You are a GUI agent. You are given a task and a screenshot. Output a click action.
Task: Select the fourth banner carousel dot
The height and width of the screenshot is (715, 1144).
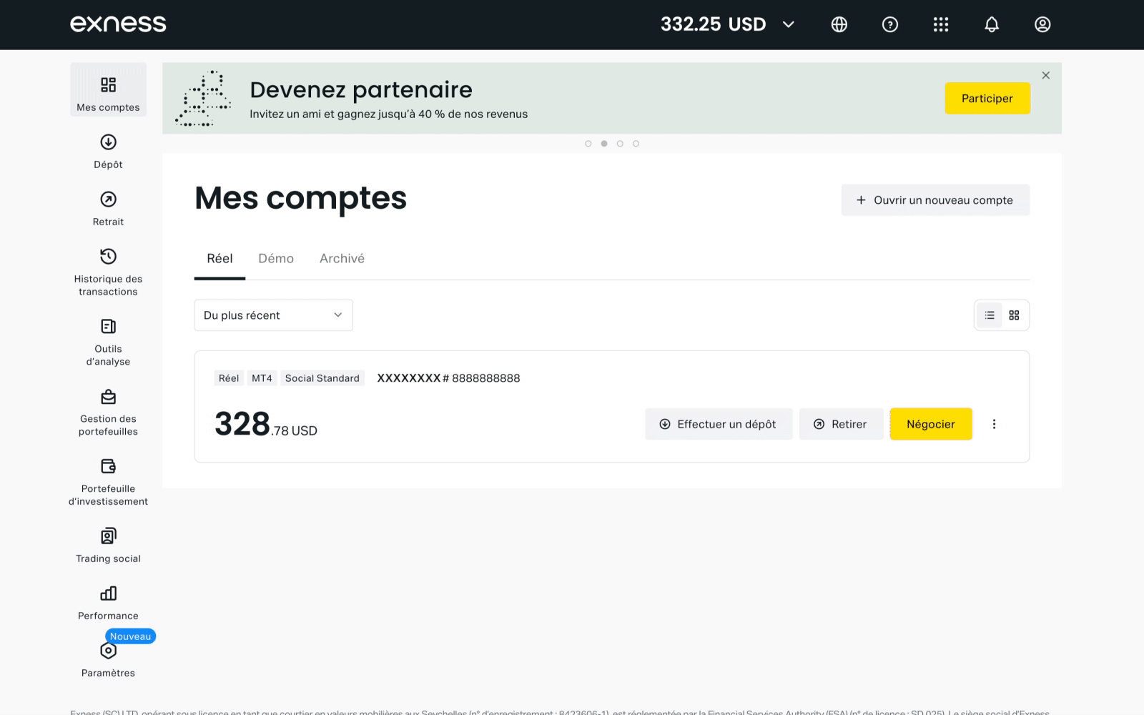point(636,144)
